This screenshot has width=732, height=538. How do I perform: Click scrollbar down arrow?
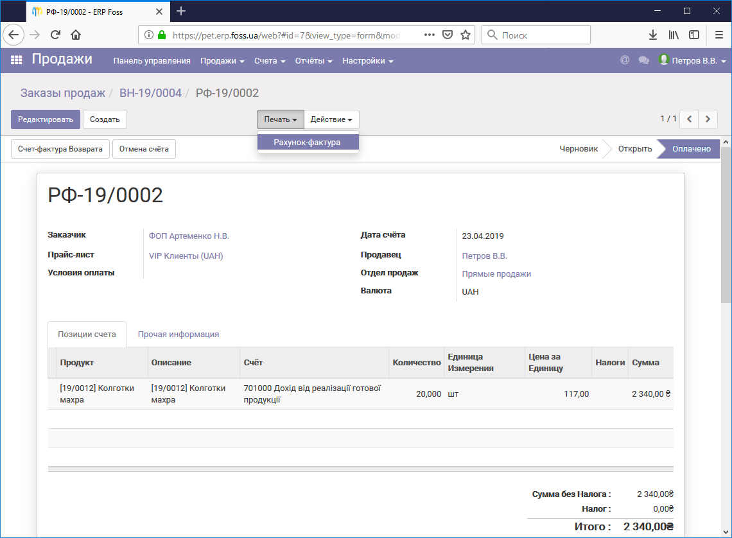pyautogui.click(x=726, y=532)
